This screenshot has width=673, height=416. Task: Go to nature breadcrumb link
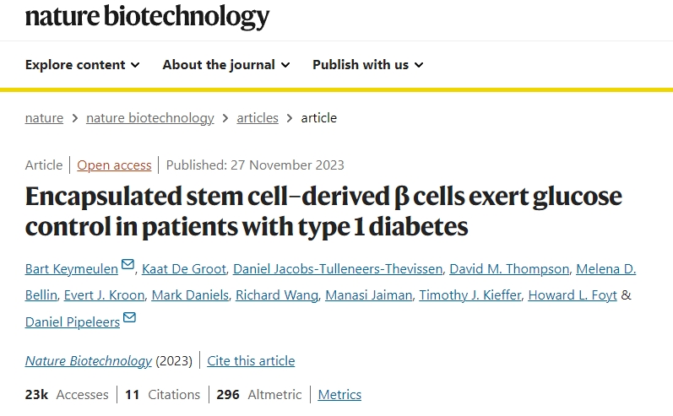(44, 118)
